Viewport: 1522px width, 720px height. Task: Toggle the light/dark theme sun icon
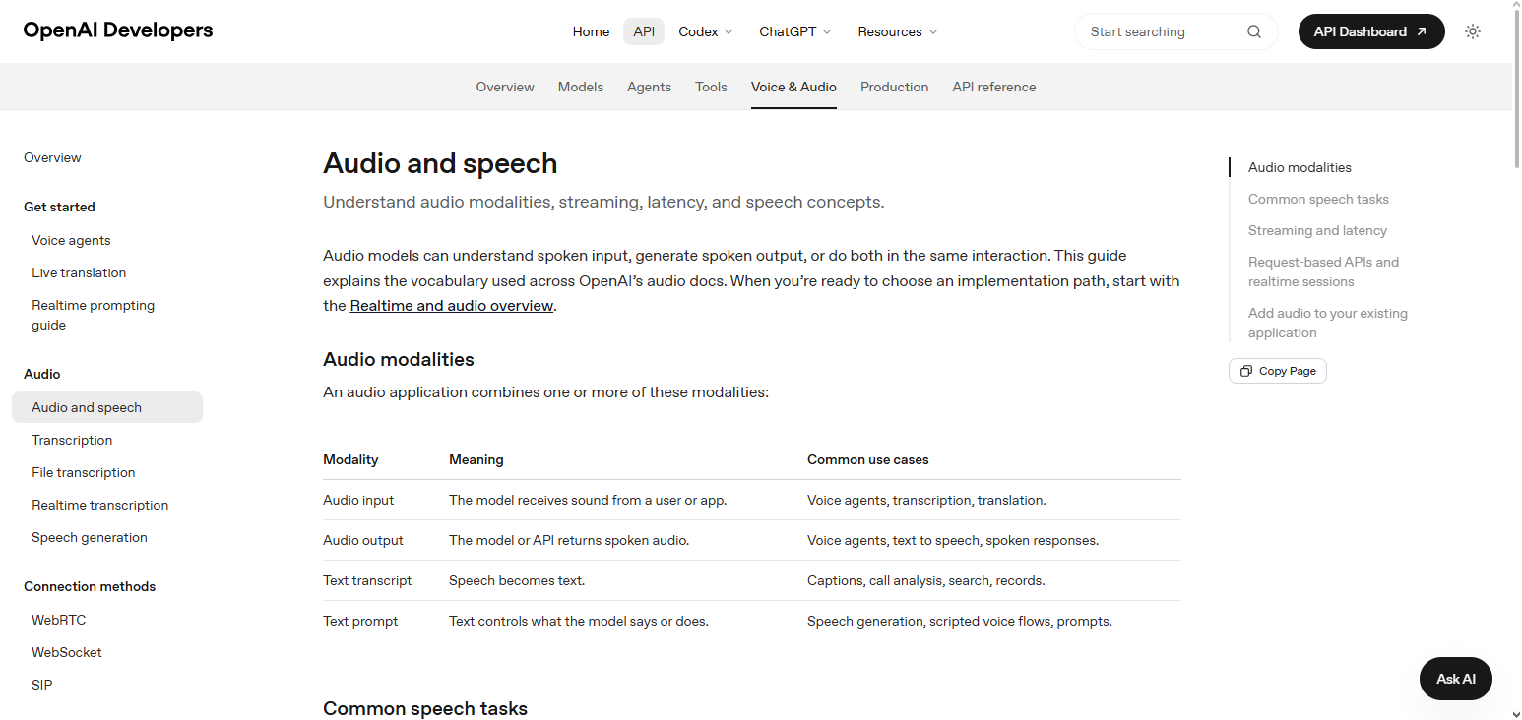click(x=1473, y=31)
